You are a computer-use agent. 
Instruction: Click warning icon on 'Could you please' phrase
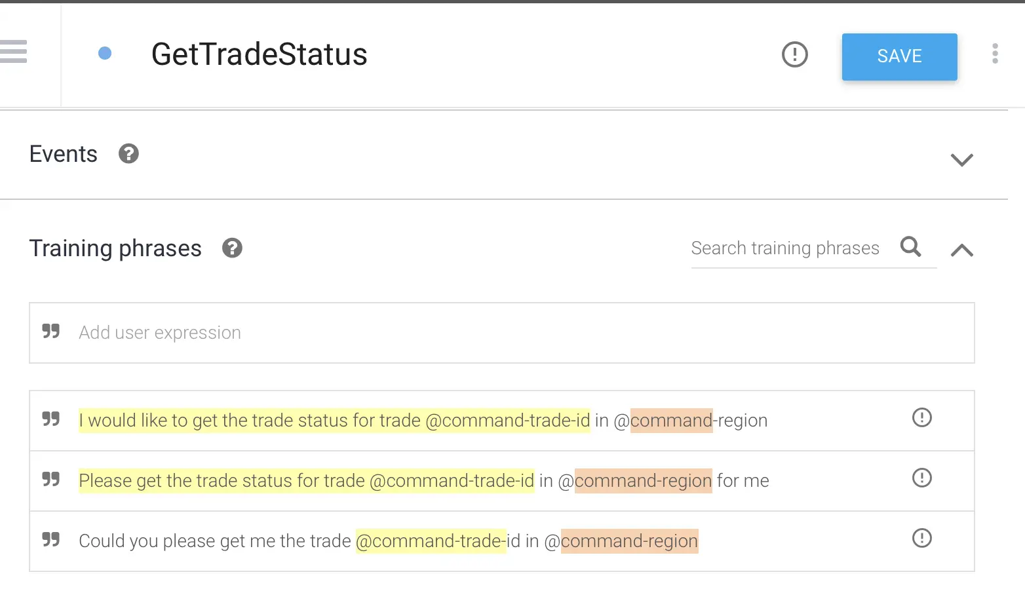tap(921, 538)
